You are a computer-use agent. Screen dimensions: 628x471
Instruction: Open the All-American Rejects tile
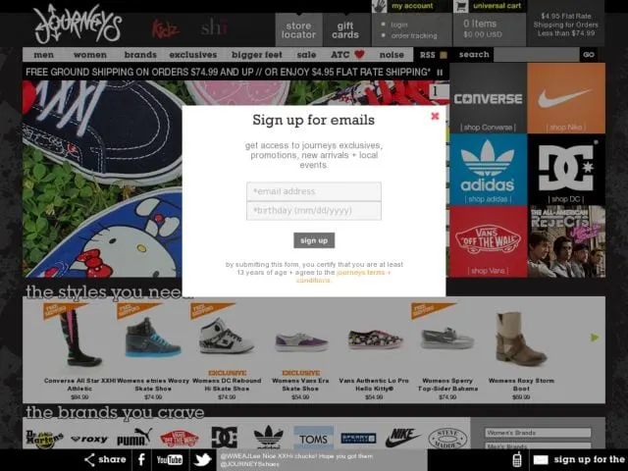tap(566, 241)
